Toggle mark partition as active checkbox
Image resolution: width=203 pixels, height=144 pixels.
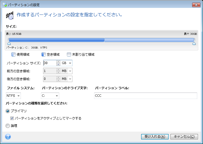12,118
